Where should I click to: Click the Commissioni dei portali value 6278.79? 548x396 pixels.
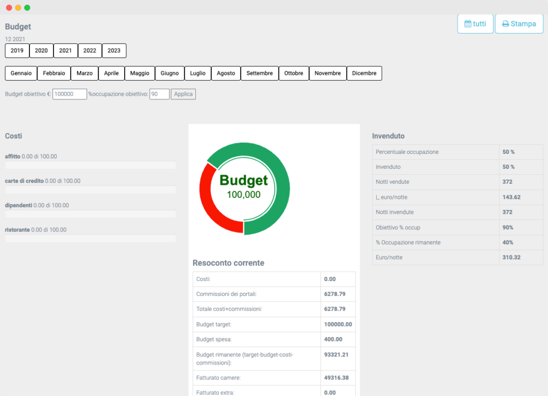[x=335, y=294]
